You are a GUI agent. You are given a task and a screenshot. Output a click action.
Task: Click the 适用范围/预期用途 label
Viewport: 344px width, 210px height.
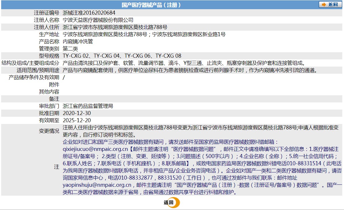coord(38,70)
